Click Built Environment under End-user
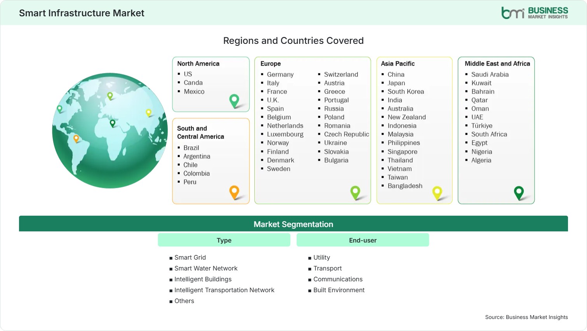Screen dimensions: 587x331 [x=339, y=290]
